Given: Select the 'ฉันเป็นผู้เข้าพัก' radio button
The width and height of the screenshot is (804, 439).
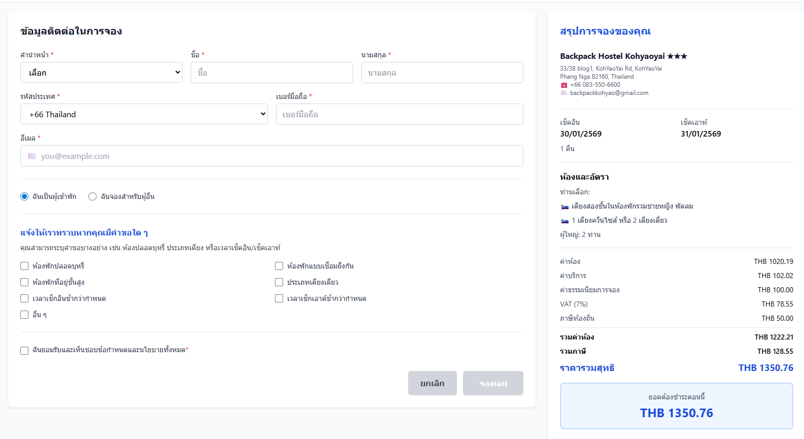Looking at the screenshot, I should (24, 196).
